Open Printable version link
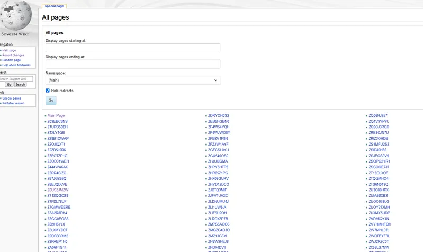The width and height of the screenshot is (423, 252). tap(13, 103)
